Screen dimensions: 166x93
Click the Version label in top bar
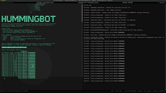pos(6,3)
